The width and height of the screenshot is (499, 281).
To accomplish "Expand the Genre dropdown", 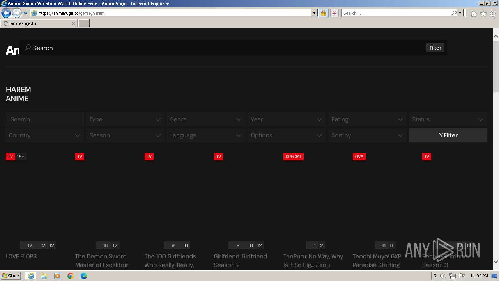I will coord(206,119).
